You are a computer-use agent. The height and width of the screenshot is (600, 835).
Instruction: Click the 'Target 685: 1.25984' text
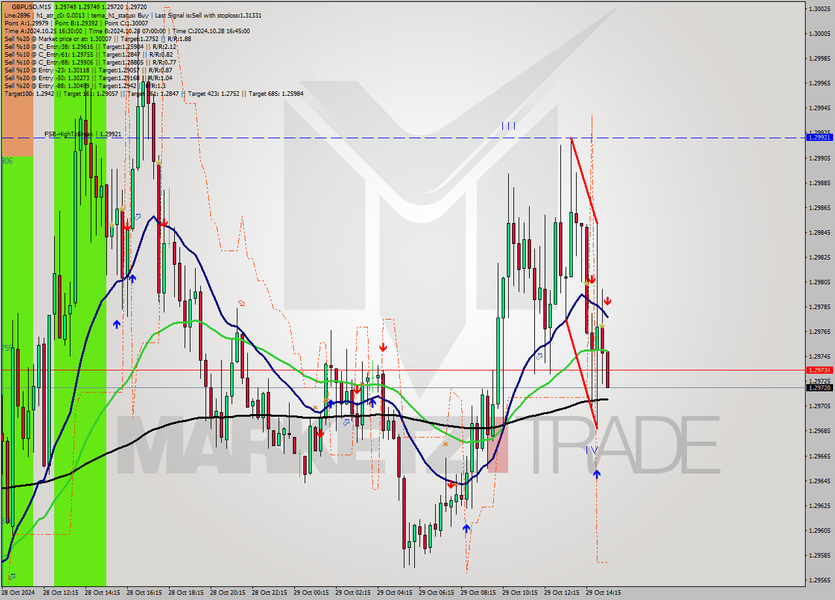[276, 93]
